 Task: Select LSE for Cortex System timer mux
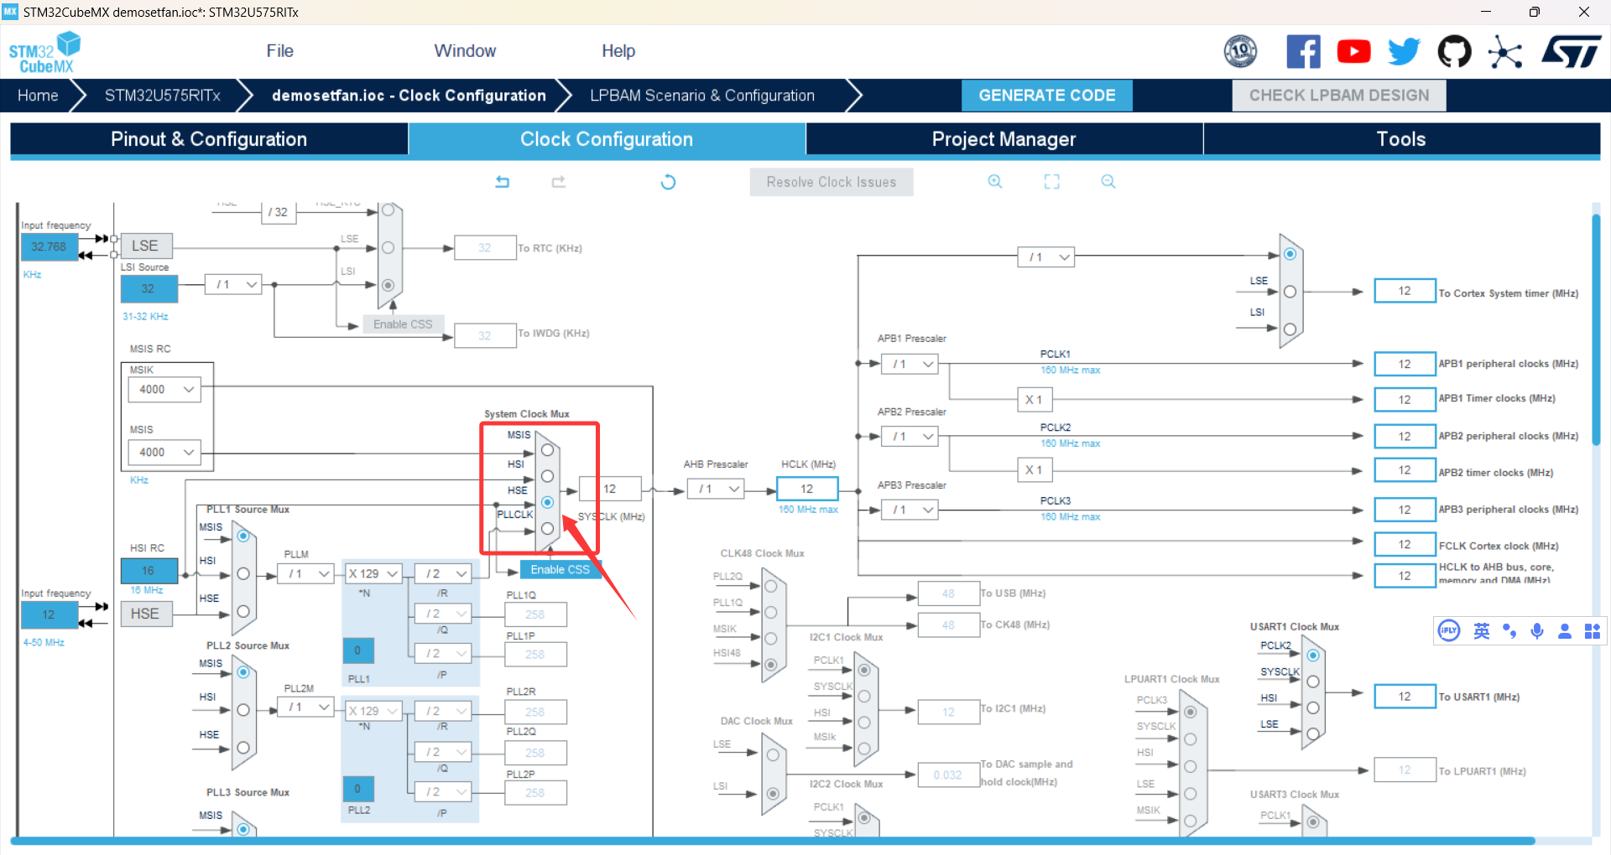coord(1290,292)
